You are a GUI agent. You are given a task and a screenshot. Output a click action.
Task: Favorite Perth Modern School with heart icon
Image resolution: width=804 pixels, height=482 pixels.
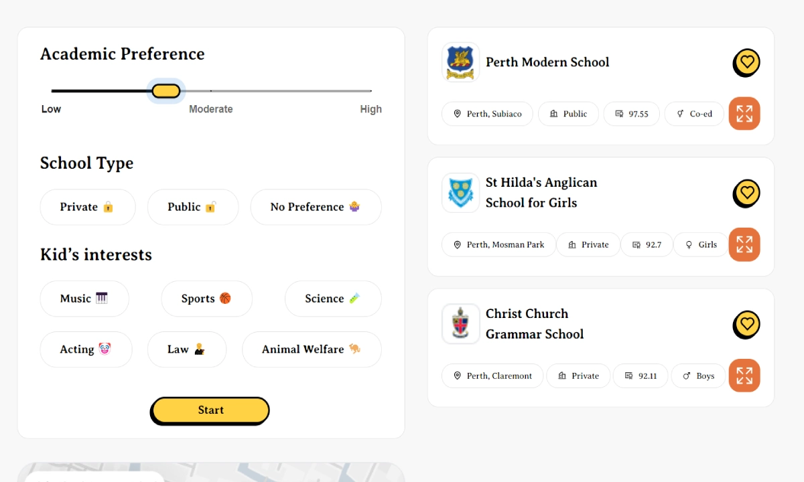coord(746,63)
